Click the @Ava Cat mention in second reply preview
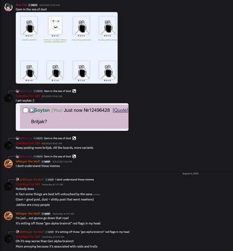 [26, 138]
